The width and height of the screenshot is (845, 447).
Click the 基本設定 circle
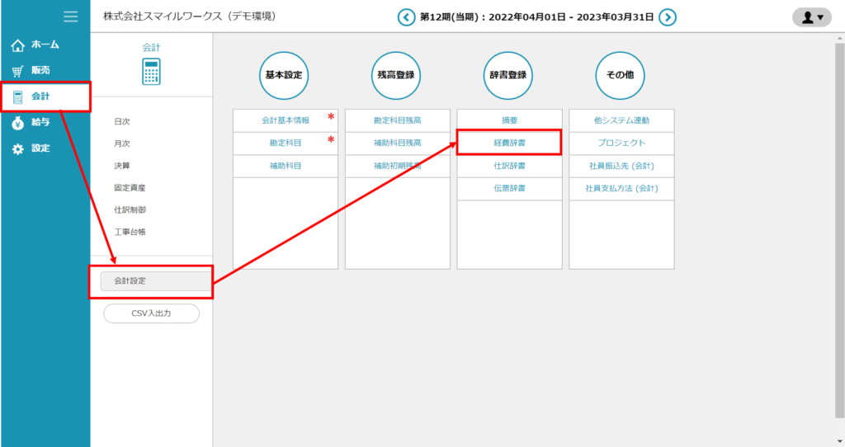[x=284, y=75]
